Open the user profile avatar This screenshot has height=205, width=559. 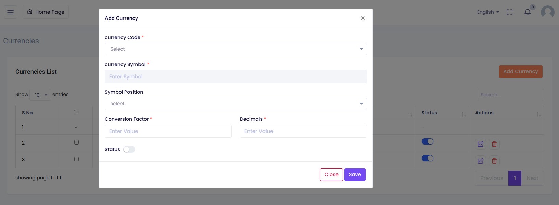(x=547, y=12)
